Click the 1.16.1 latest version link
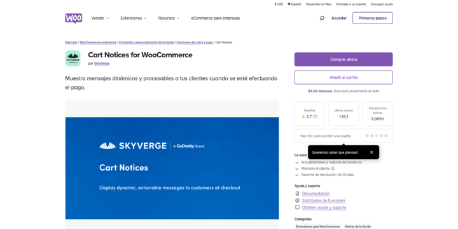This screenshot has width=458, height=229. click(x=343, y=116)
